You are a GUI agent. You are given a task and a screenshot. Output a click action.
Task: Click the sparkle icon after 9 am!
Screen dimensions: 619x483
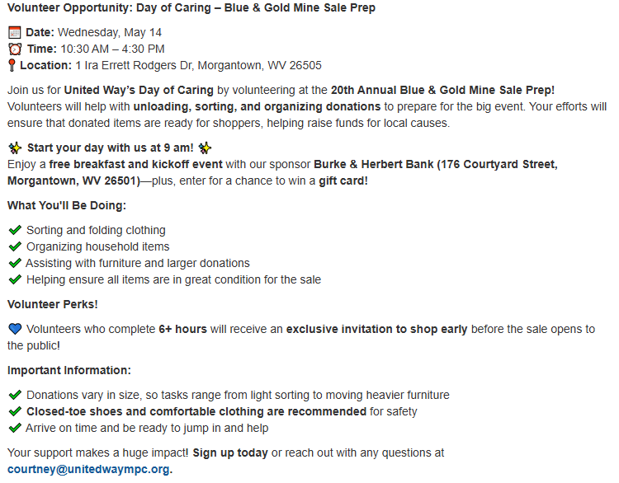[205, 148]
